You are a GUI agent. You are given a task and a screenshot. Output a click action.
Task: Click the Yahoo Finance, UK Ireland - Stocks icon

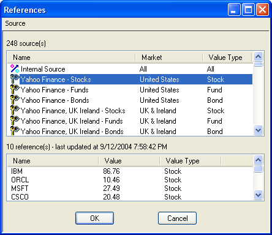15,110
